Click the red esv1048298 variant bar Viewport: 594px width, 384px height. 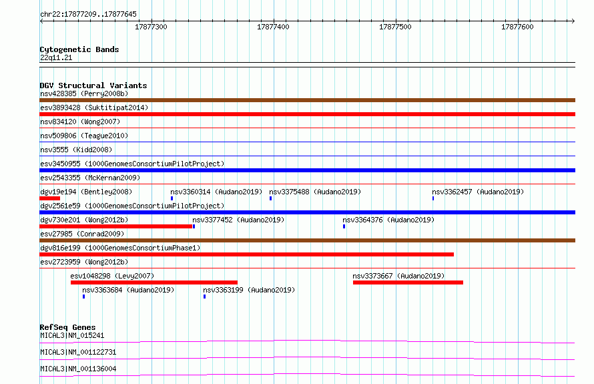pos(154,282)
